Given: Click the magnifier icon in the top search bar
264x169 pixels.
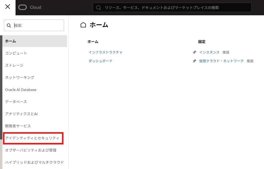Looking at the screenshot, I should (x=99, y=8).
